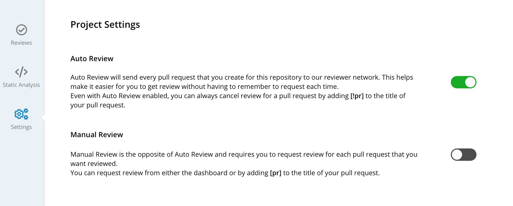Image resolution: width=513 pixels, height=206 pixels.
Task: Click the Manual Review section heading
Action: (x=97, y=134)
